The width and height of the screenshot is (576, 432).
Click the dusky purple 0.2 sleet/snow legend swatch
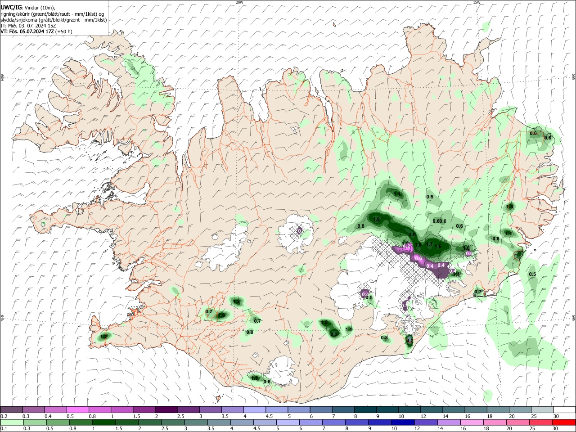[x=11, y=409]
